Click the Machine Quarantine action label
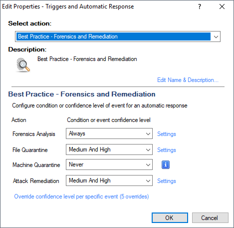Viewport: 234px width, 228px height. [36, 165]
